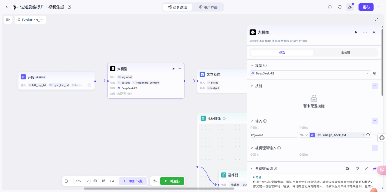Viewport: 386px width, 192px height.
Task: Expand canvas to fullscreen
Action: click(377, 20)
